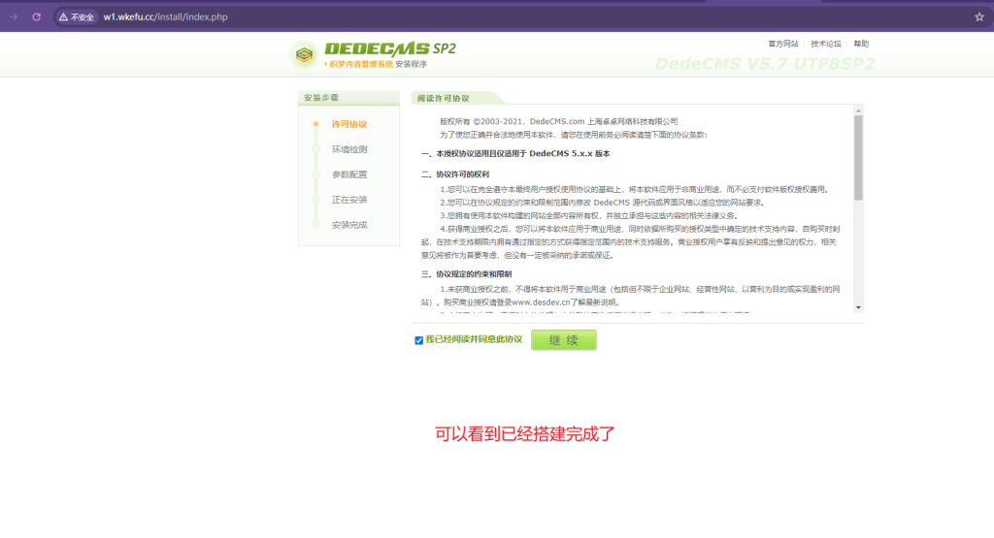
Task: Select the 许可协议 install step
Action: (x=348, y=124)
